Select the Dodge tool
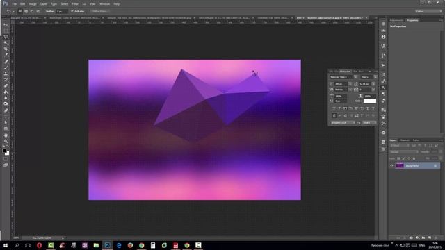 (x=6, y=104)
